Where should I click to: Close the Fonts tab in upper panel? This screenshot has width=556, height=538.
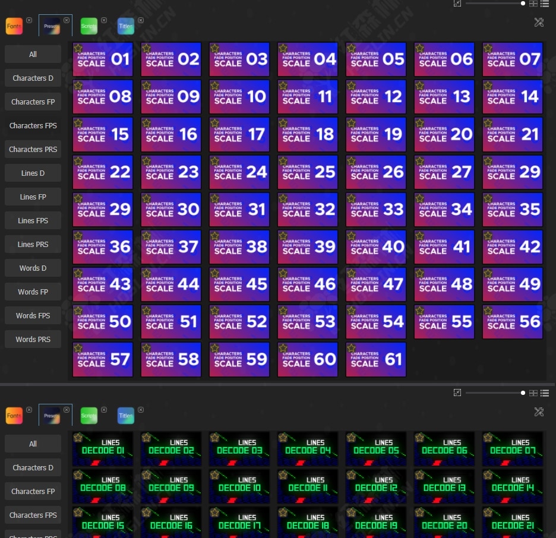[29, 20]
